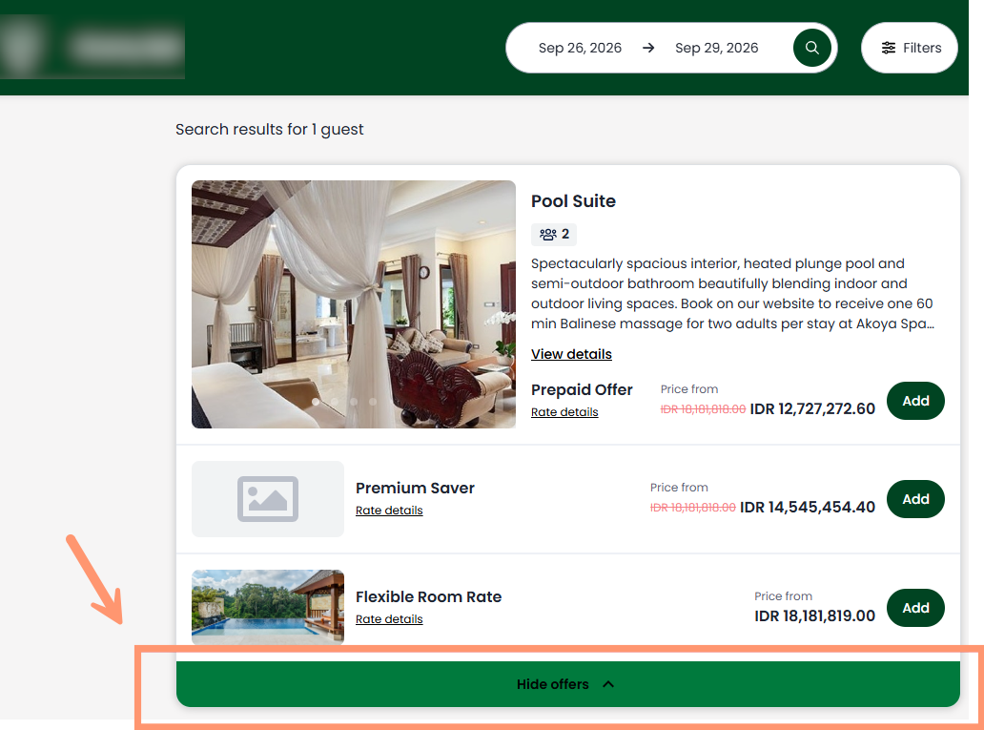Click the Pool Suite bedroom photo
Screen dimensions: 984x730
[354, 304]
